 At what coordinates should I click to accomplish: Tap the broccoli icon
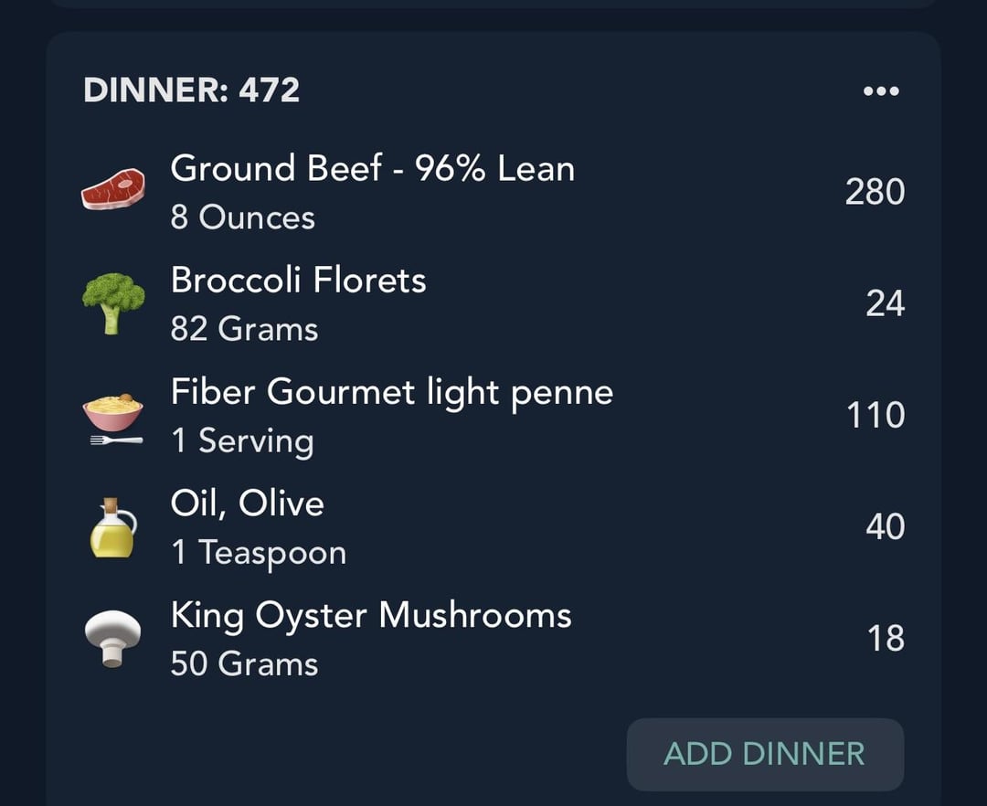click(x=113, y=302)
